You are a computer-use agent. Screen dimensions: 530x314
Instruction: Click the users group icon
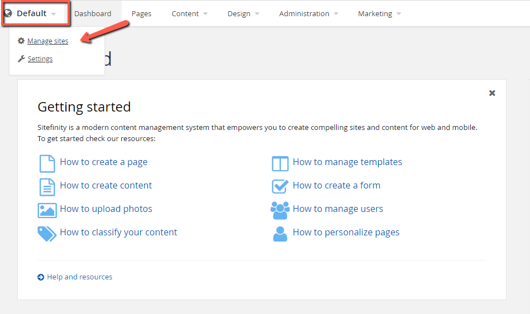coord(280,210)
